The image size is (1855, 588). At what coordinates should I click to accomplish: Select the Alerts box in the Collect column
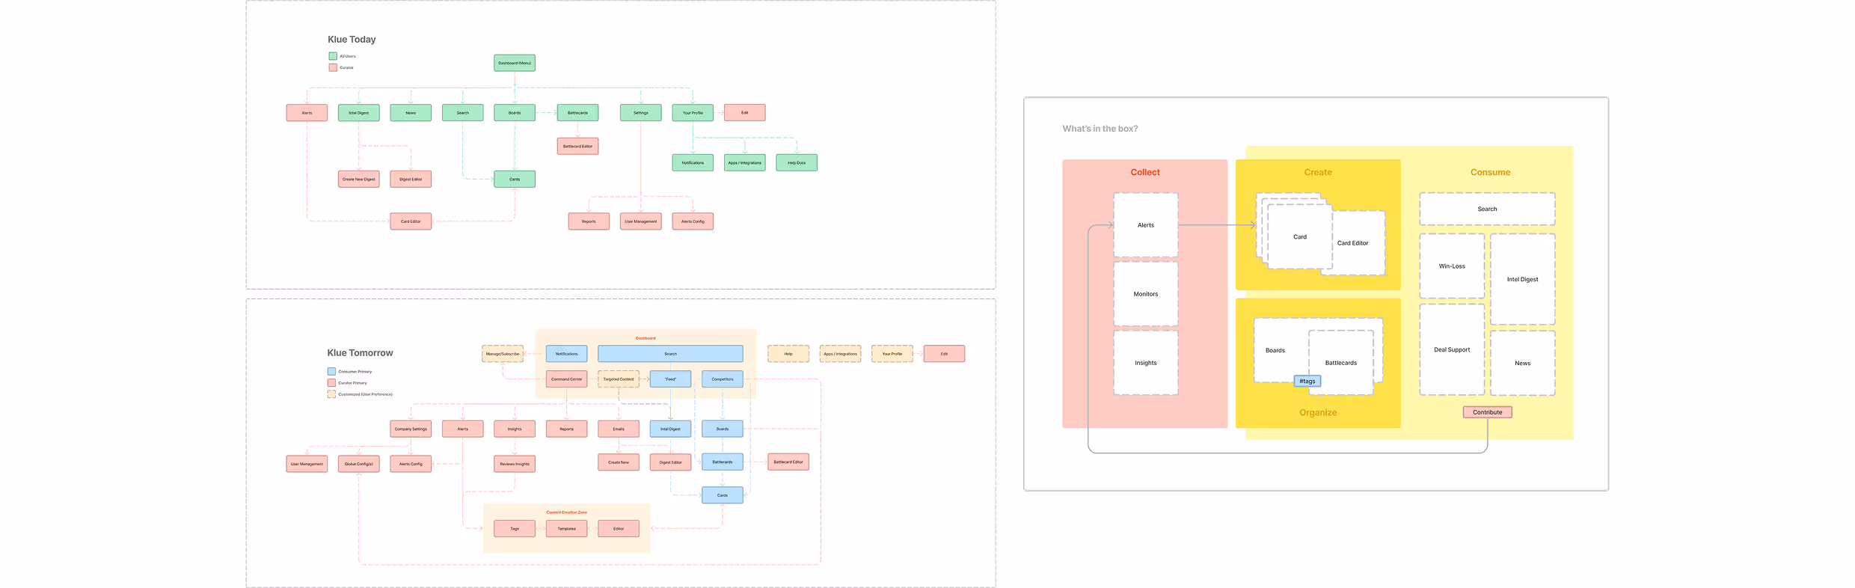[1146, 225]
